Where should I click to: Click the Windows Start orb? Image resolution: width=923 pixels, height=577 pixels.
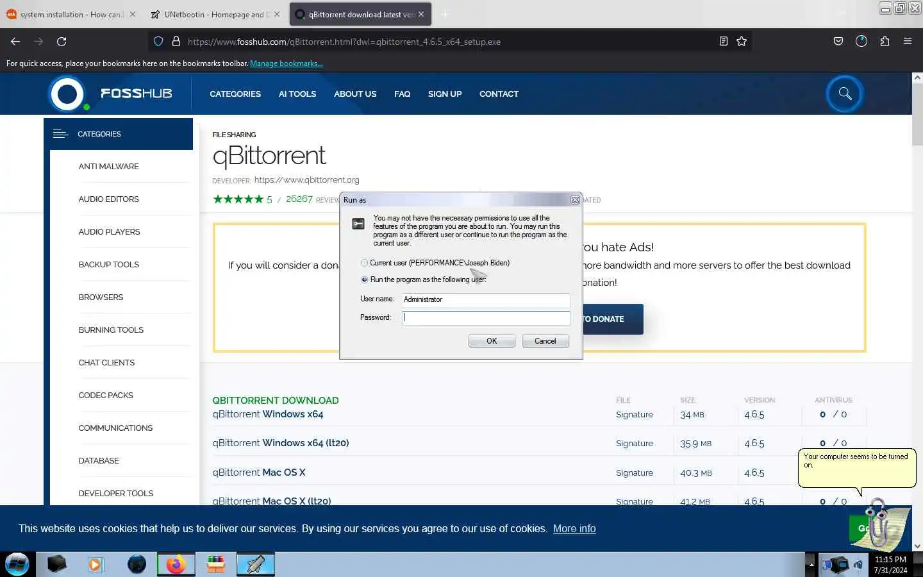point(17,564)
